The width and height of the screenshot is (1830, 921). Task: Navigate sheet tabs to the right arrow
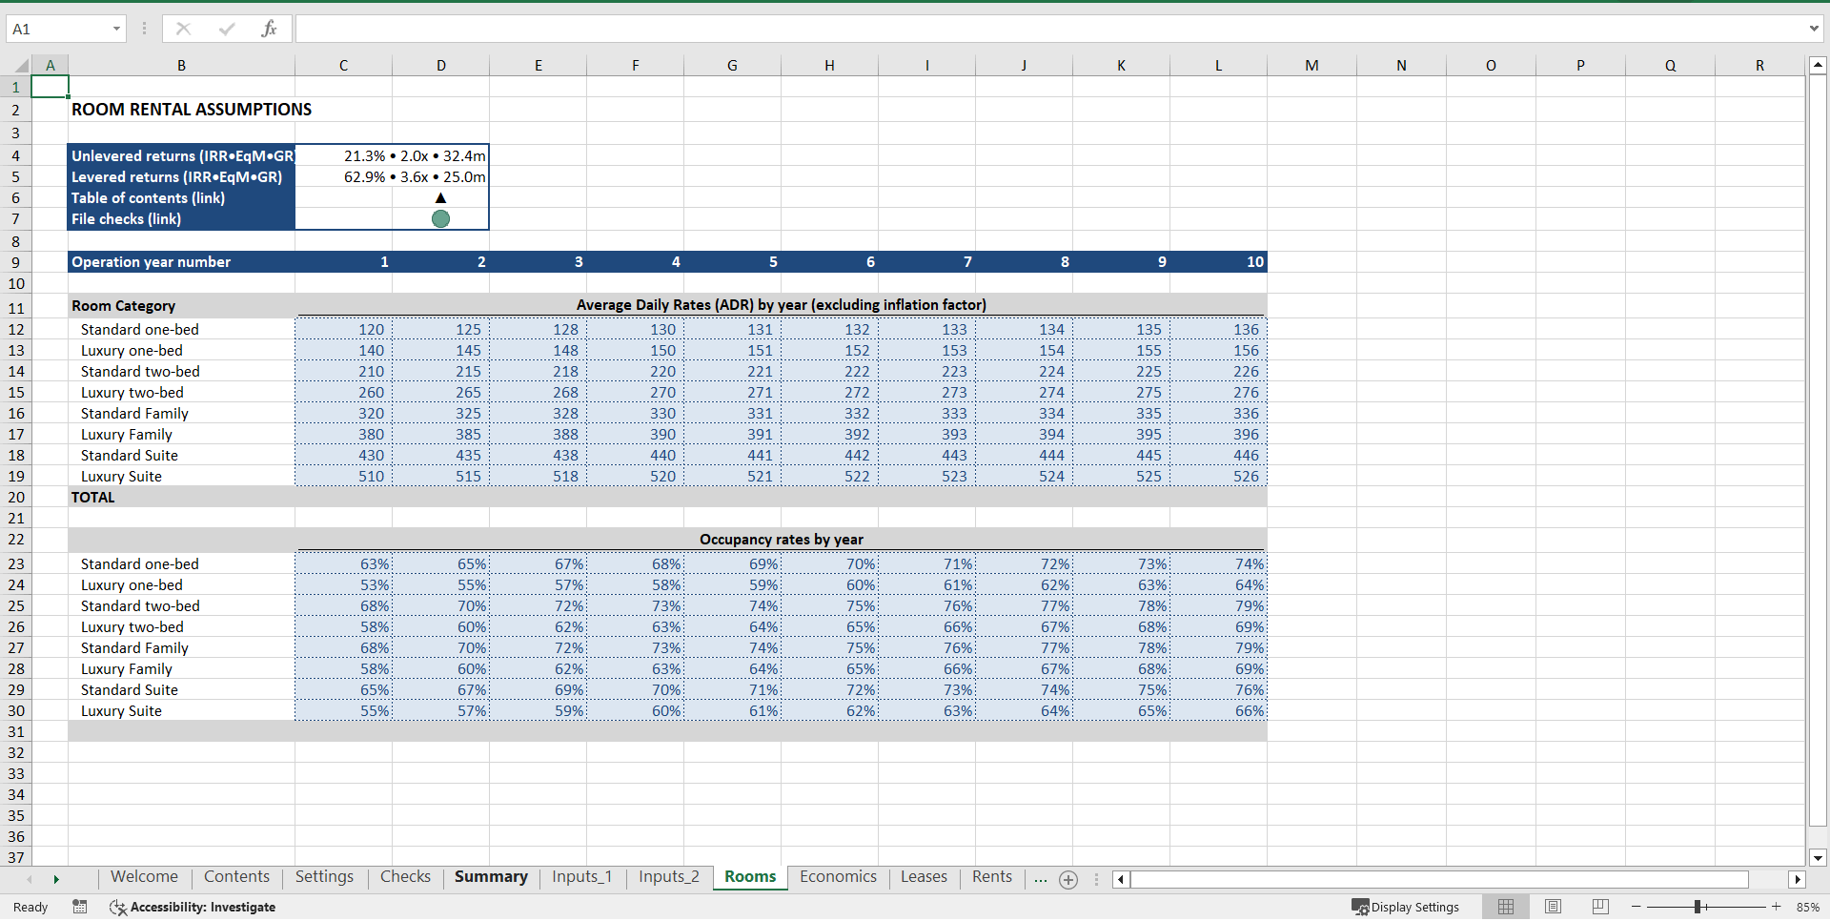[56, 879]
